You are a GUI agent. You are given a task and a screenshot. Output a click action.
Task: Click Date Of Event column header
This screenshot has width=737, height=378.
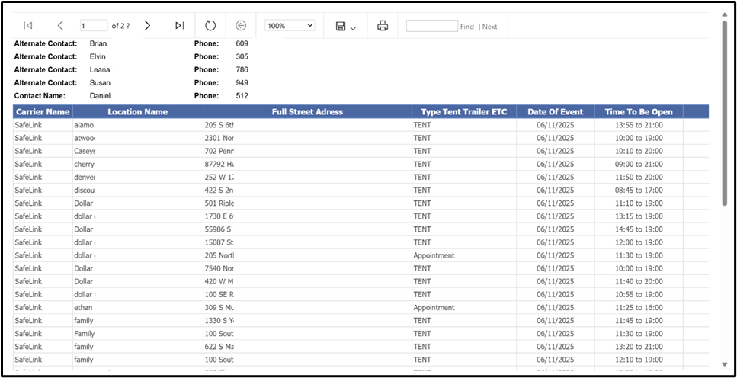pos(555,112)
